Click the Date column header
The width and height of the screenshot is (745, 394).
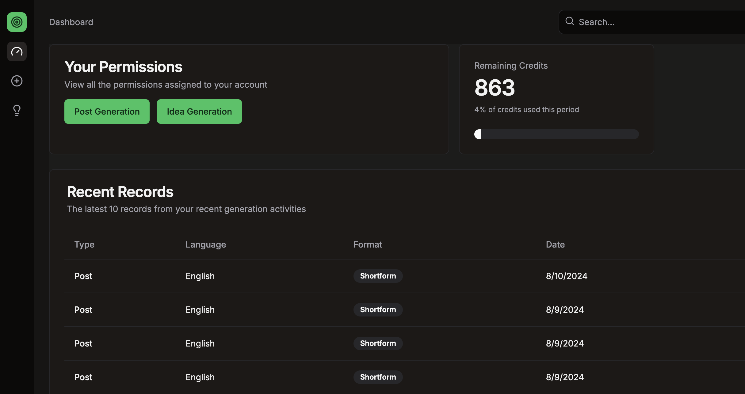[555, 244]
